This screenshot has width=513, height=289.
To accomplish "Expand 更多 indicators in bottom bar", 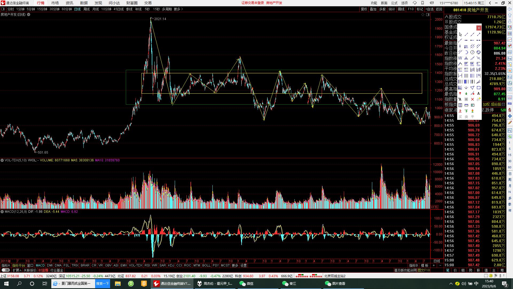I will coord(235,265).
